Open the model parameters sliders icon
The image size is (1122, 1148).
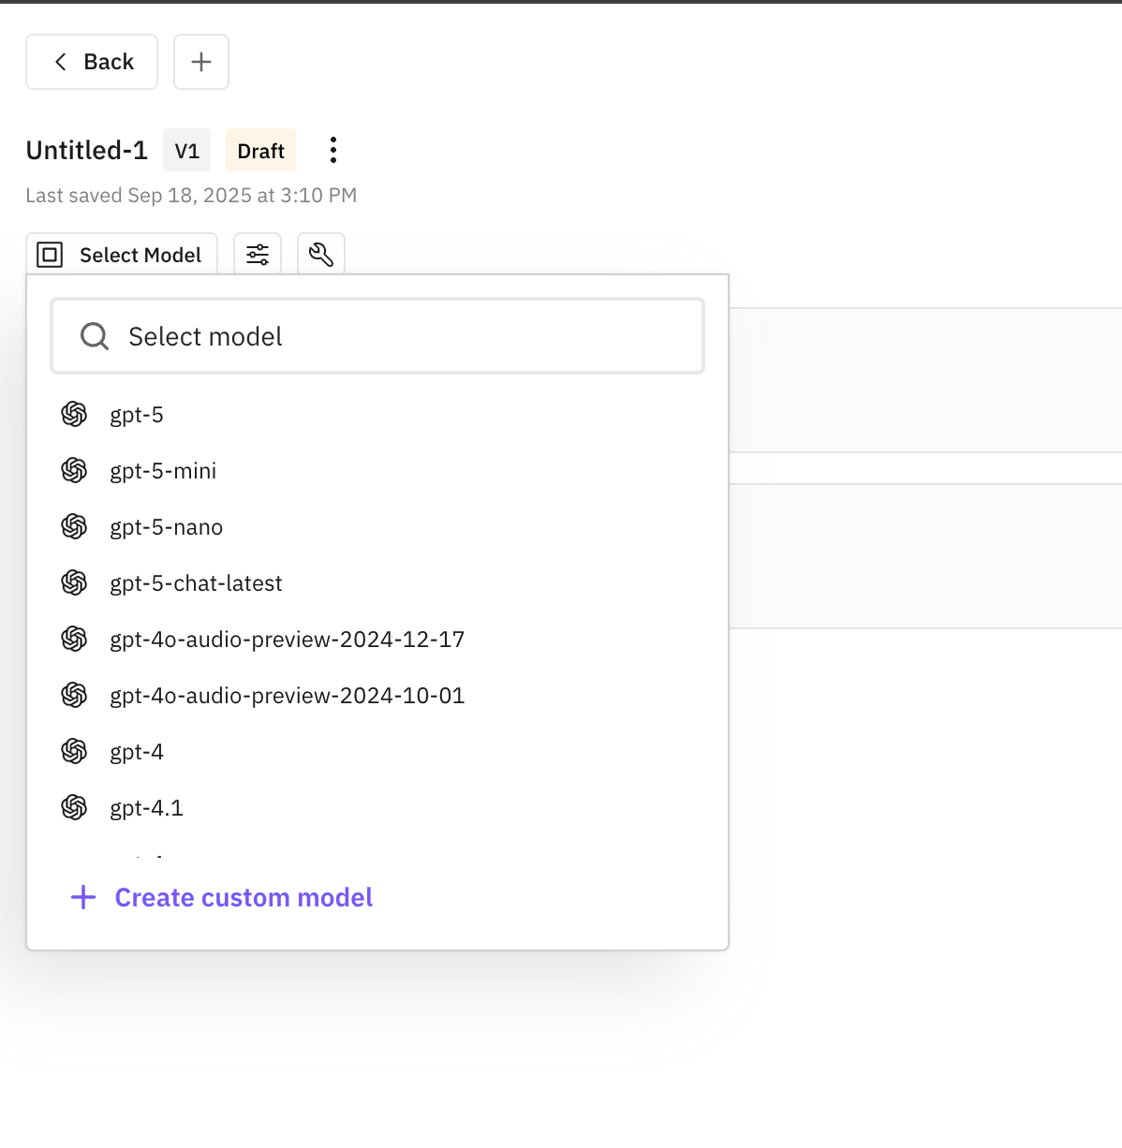[258, 255]
